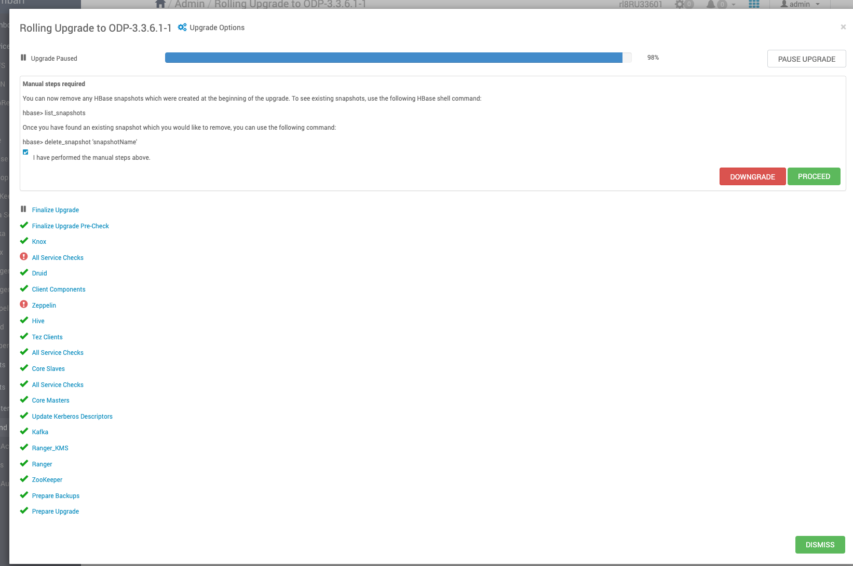Close the dialog using the X button
This screenshot has width=853, height=566.
[843, 27]
